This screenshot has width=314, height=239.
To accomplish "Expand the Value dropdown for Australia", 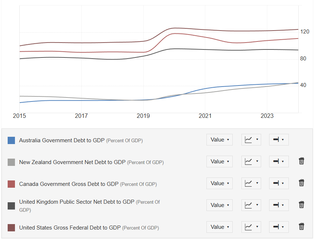I will click(x=220, y=140).
